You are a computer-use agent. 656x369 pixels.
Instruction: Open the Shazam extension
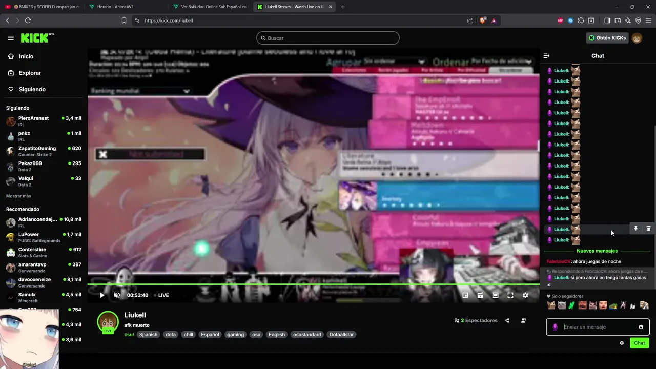coord(570,20)
